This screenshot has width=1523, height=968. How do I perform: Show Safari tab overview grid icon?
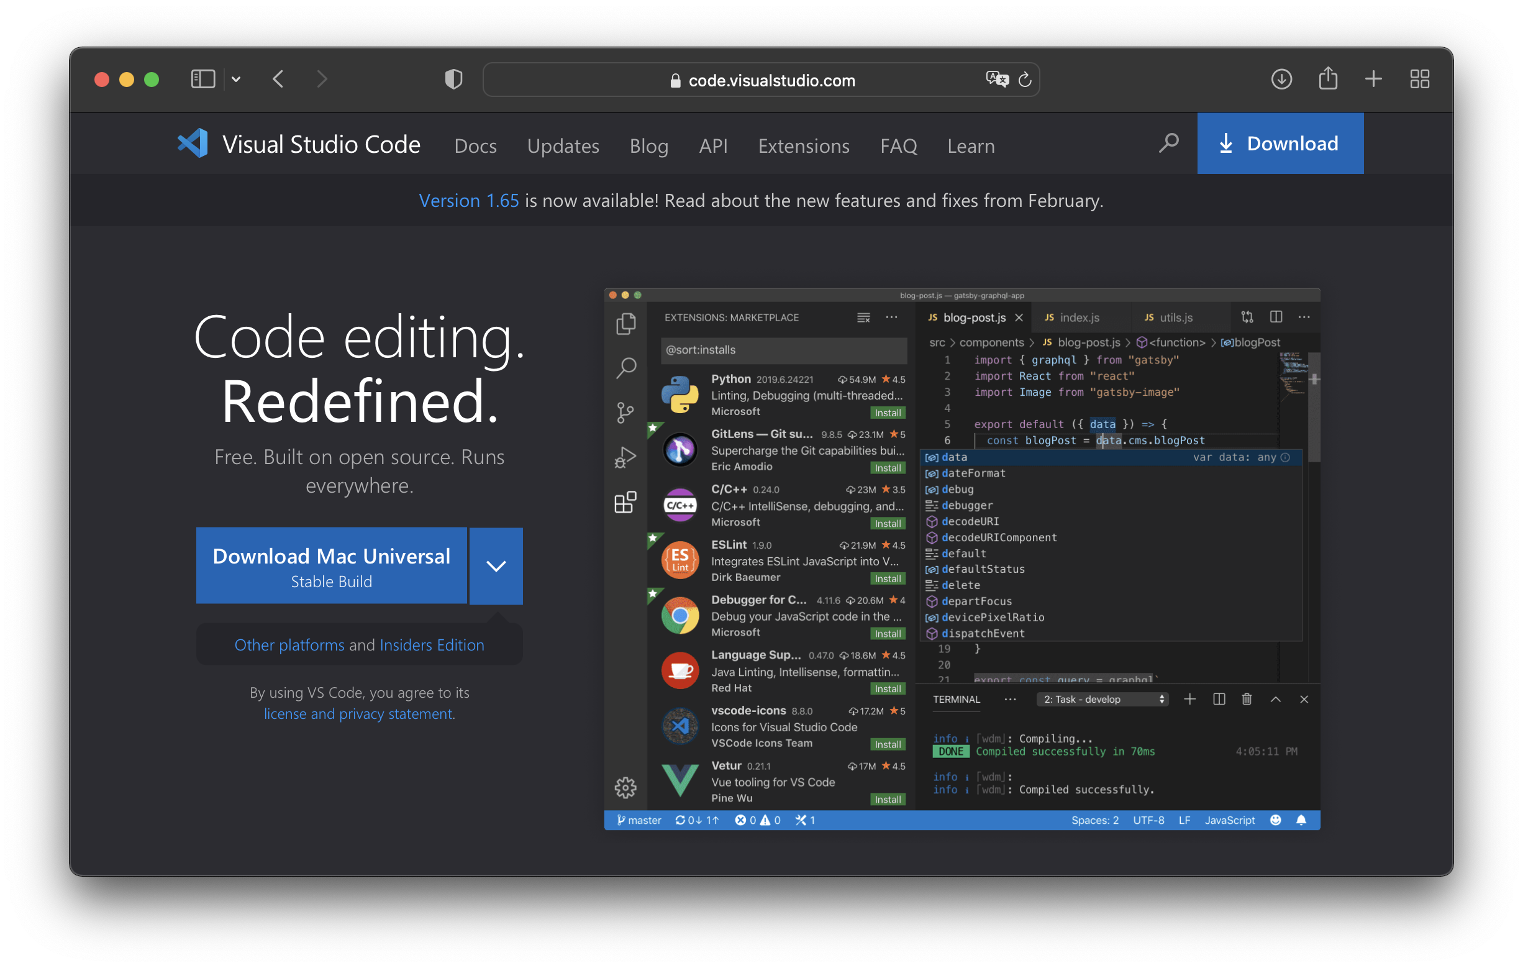(1419, 79)
